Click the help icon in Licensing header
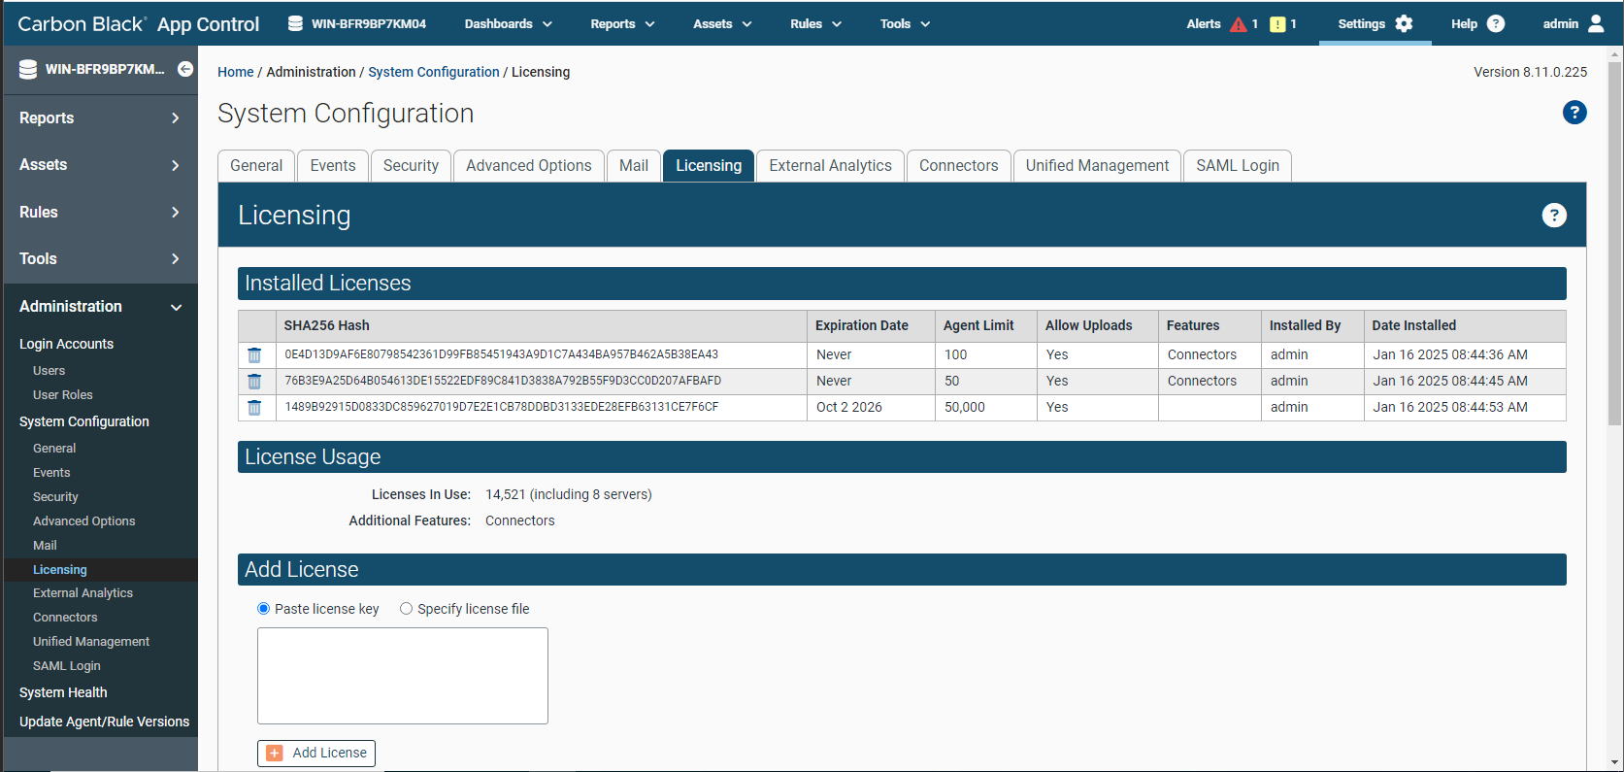The height and width of the screenshot is (772, 1624). 1553,216
